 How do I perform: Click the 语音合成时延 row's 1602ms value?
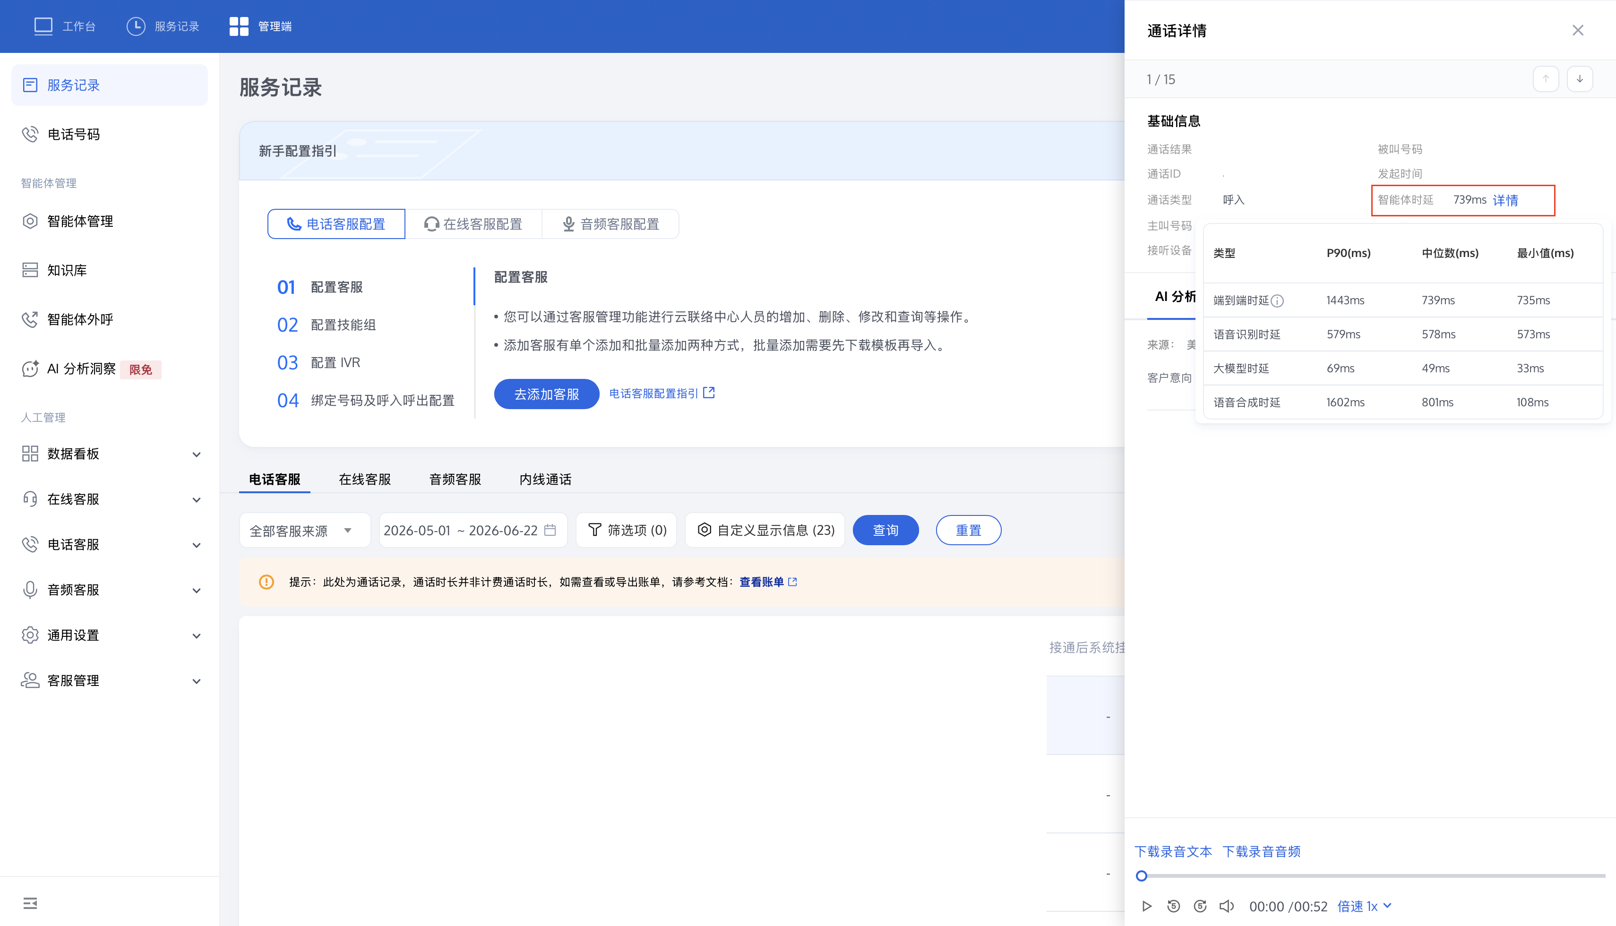[1345, 403]
